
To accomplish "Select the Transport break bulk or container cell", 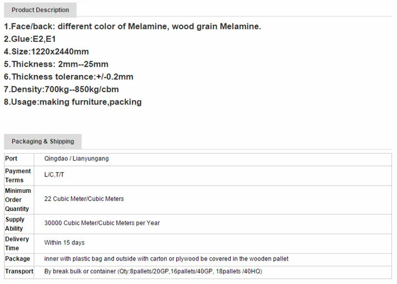I will (153, 271).
